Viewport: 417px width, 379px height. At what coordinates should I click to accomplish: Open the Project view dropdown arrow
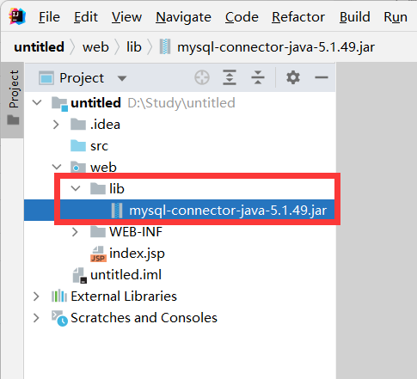tap(122, 78)
